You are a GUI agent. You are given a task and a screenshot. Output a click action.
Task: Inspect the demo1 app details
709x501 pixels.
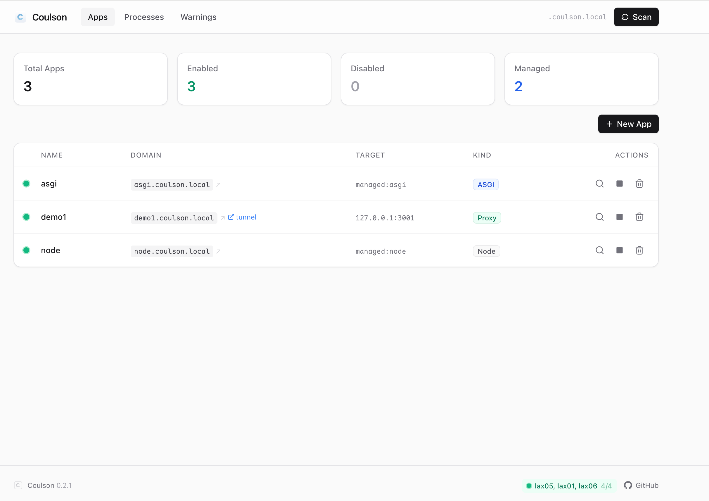coord(599,217)
